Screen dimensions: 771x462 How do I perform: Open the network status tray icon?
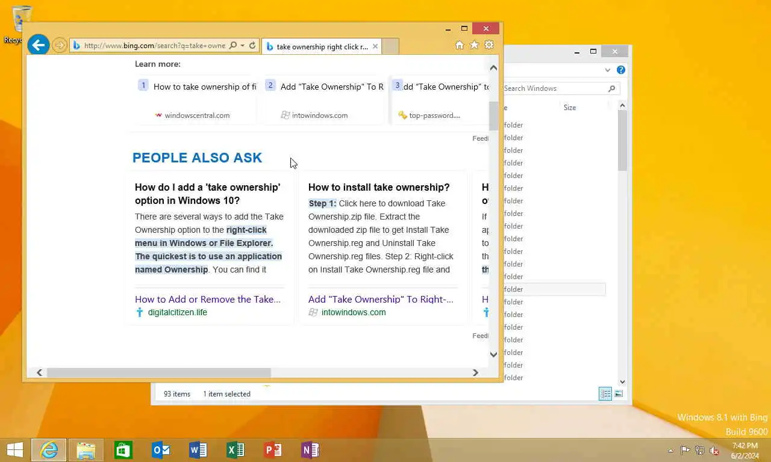(x=700, y=450)
